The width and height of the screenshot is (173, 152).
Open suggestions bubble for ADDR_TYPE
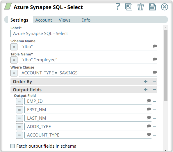[149, 126]
